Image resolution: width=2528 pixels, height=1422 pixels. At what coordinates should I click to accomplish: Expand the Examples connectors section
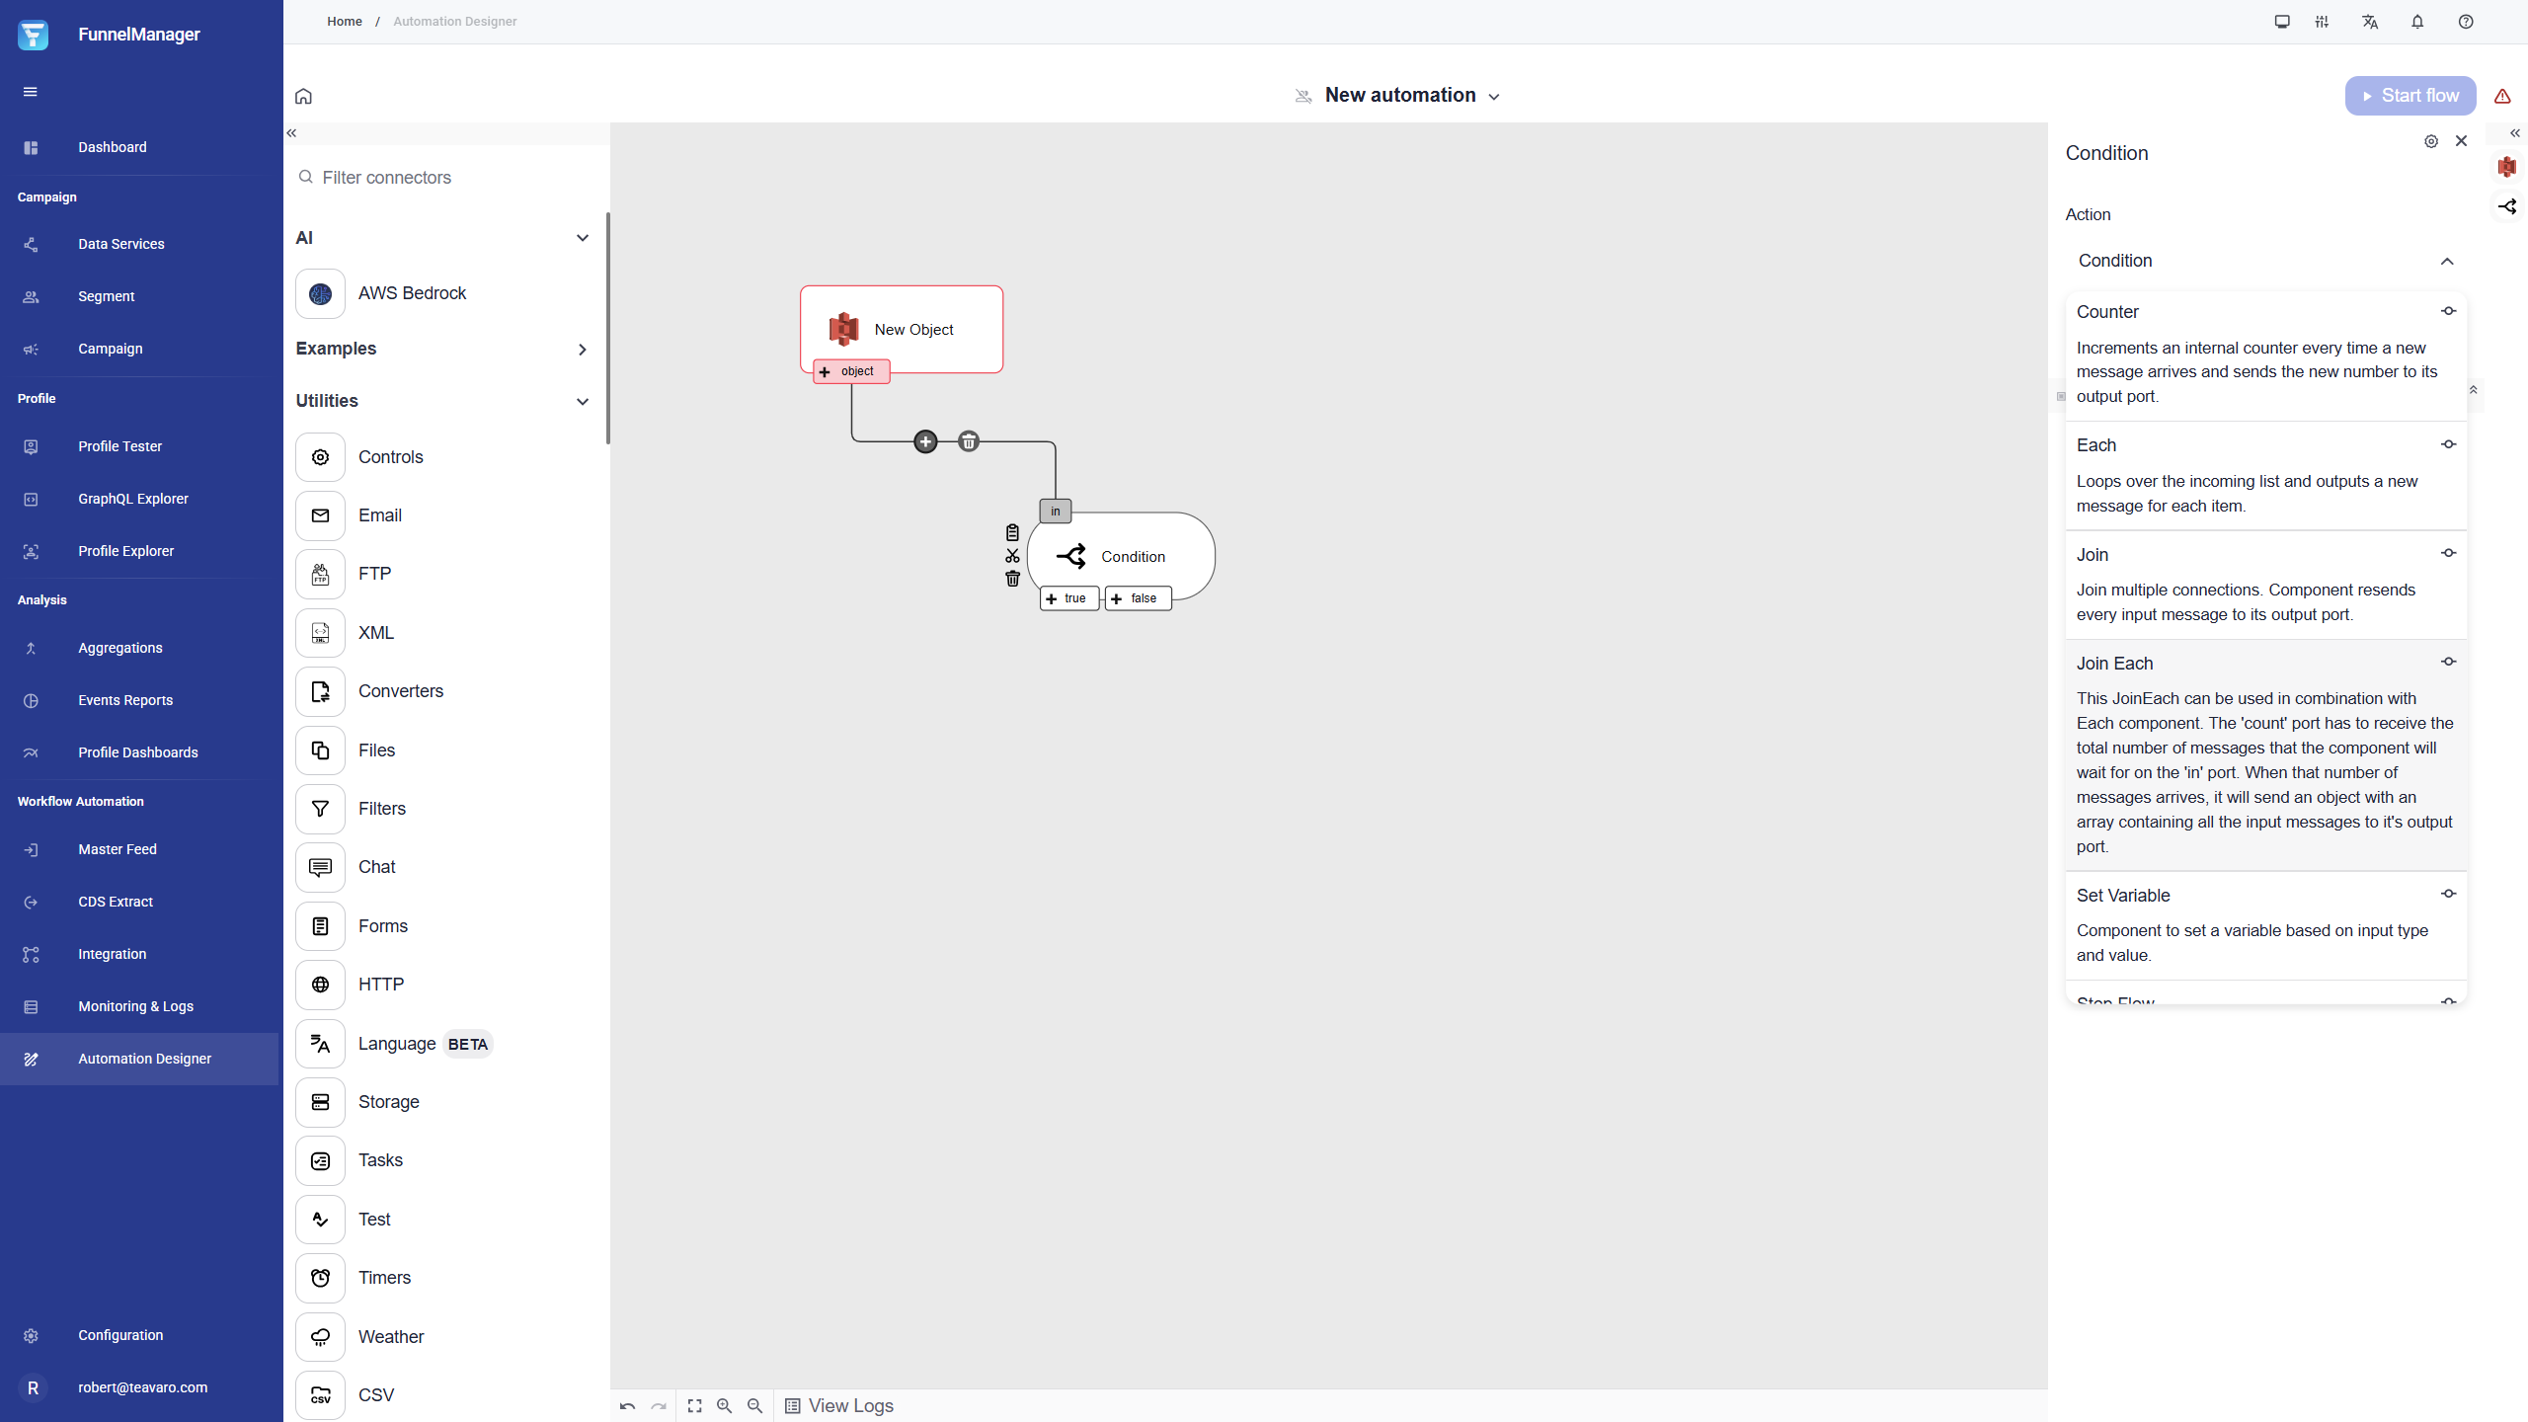583,350
